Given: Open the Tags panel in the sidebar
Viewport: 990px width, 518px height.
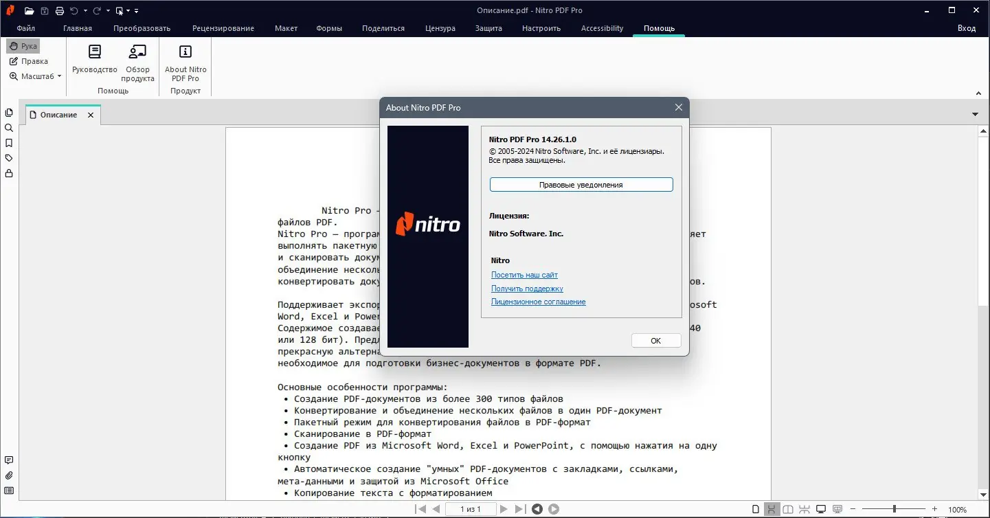Looking at the screenshot, I should coord(9,158).
